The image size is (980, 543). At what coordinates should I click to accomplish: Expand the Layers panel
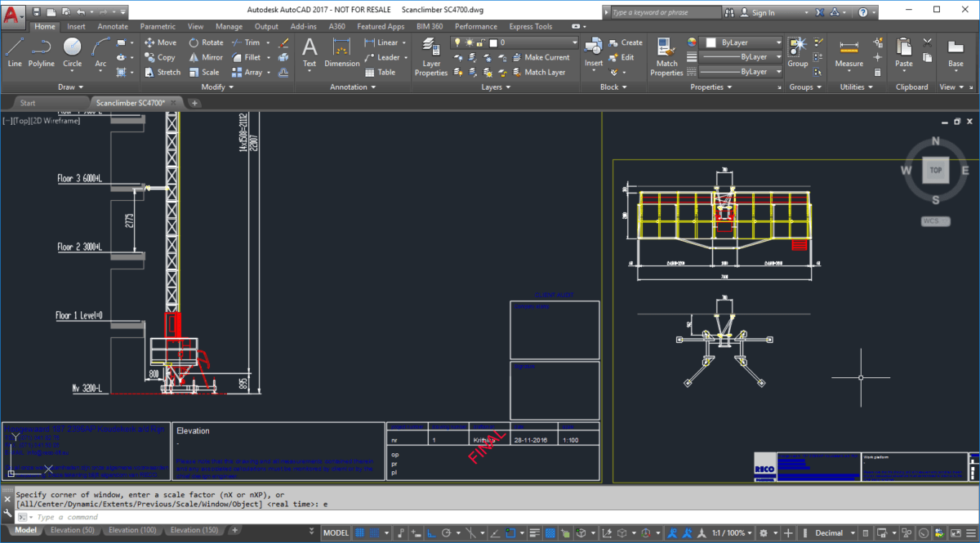(496, 87)
